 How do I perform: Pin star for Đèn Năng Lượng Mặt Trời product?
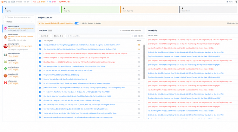click(x=139, y=66)
